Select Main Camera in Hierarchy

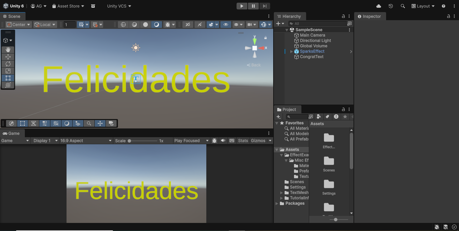(312, 35)
